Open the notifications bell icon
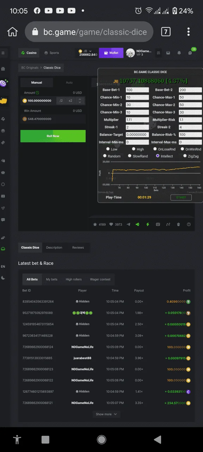The height and width of the screenshot is (452, 203). tap(179, 53)
